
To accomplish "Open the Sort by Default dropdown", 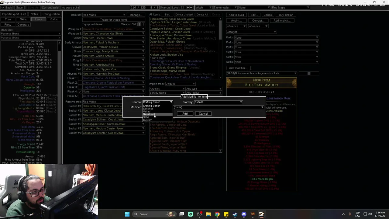I will point(218,102).
